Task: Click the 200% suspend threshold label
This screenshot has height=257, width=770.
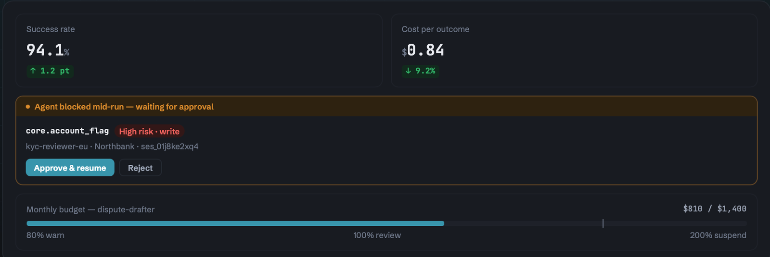Action: point(718,235)
